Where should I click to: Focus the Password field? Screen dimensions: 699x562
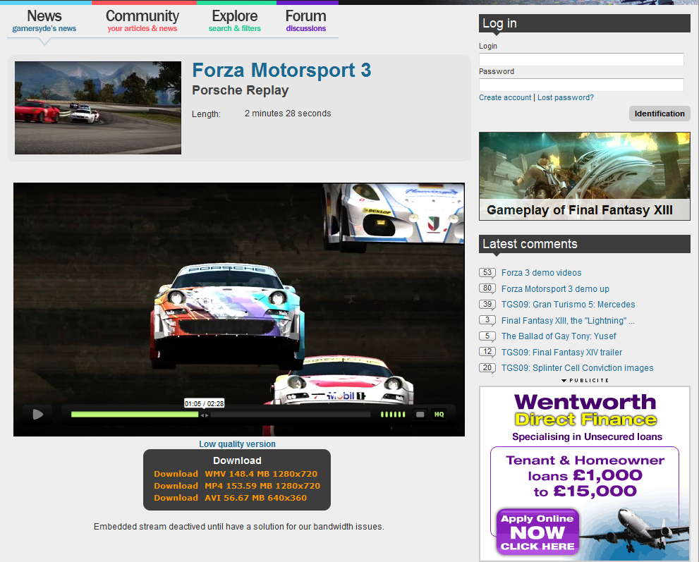pyautogui.click(x=581, y=85)
